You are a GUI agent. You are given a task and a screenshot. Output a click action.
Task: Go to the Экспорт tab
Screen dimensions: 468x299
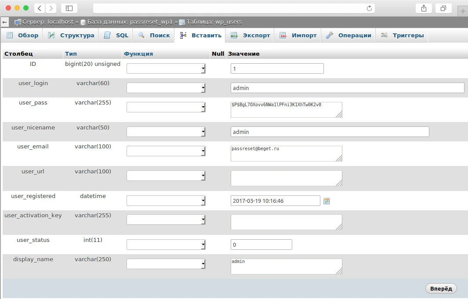click(250, 36)
